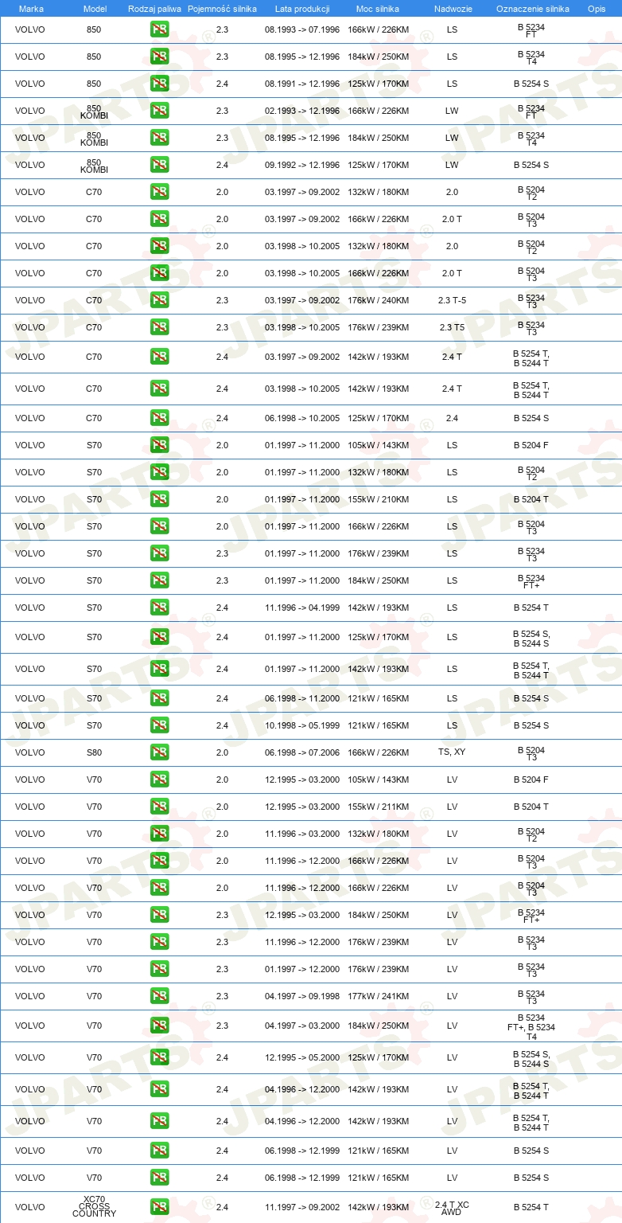The height and width of the screenshot is (1223, 622).
Task: Click the Pojemność silnika column header
Action: [x=223, y=9]
